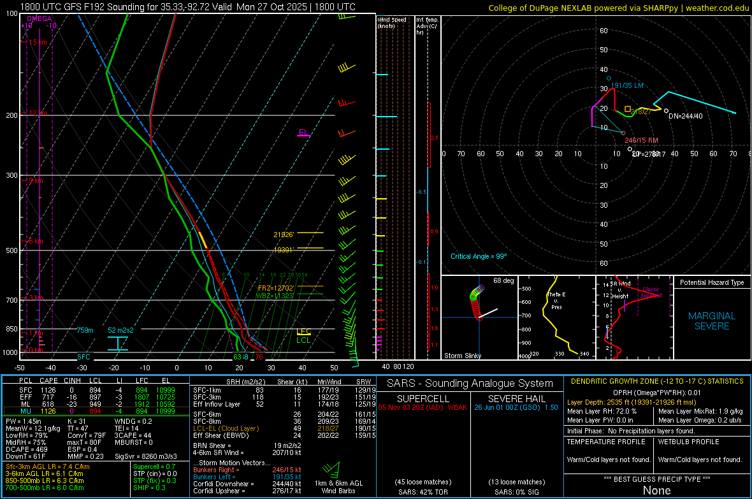Image resolution: width=752 pixels, height=499 pixels.
Task: Click the Critical Angle = 99° text
Action: click(x=479, y=256)
